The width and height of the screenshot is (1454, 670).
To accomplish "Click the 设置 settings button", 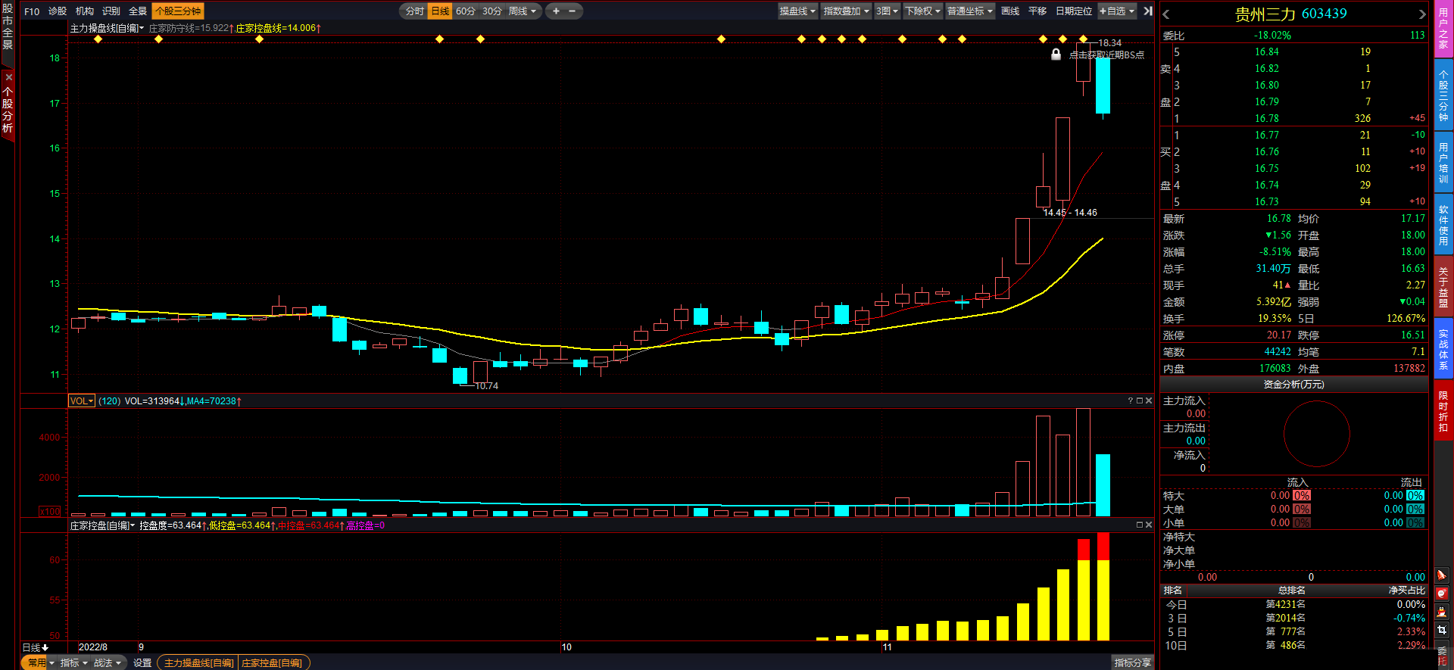I will (142, 662).
